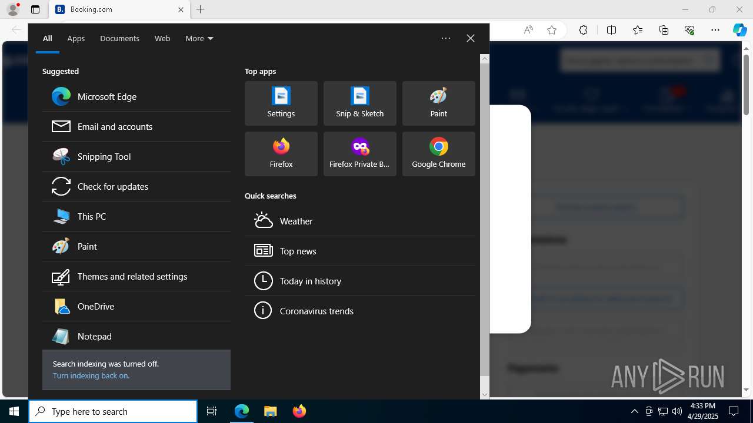Run Today in history quick search
The height and width of the screenshot is (423, 753).
[360, 281]
